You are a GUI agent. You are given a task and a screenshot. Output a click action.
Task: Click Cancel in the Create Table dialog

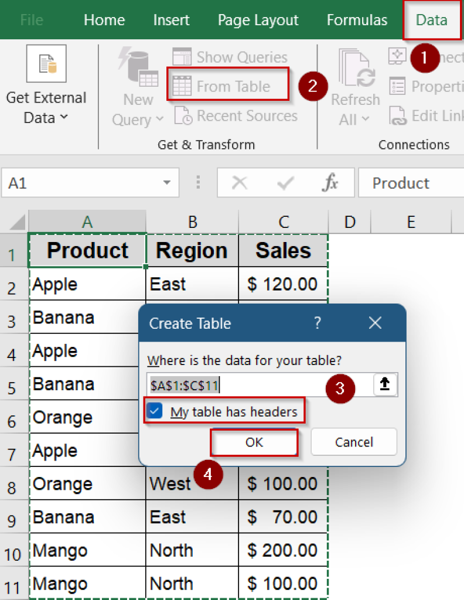353,442
